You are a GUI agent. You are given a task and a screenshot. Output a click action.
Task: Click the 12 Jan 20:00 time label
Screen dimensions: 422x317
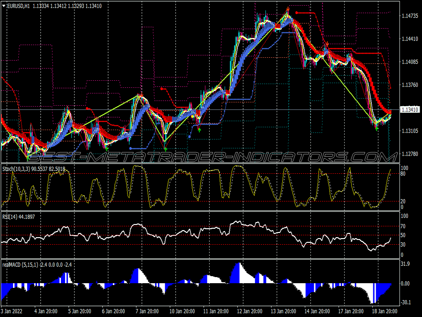[x=249, y=311]
